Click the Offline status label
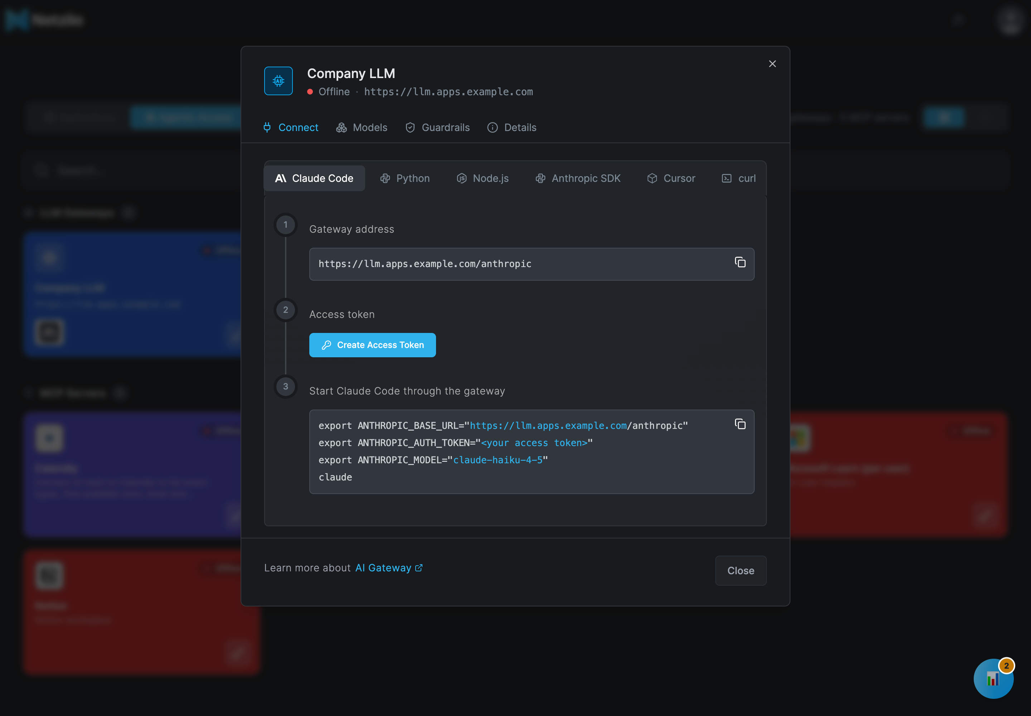 pos(334,92)
